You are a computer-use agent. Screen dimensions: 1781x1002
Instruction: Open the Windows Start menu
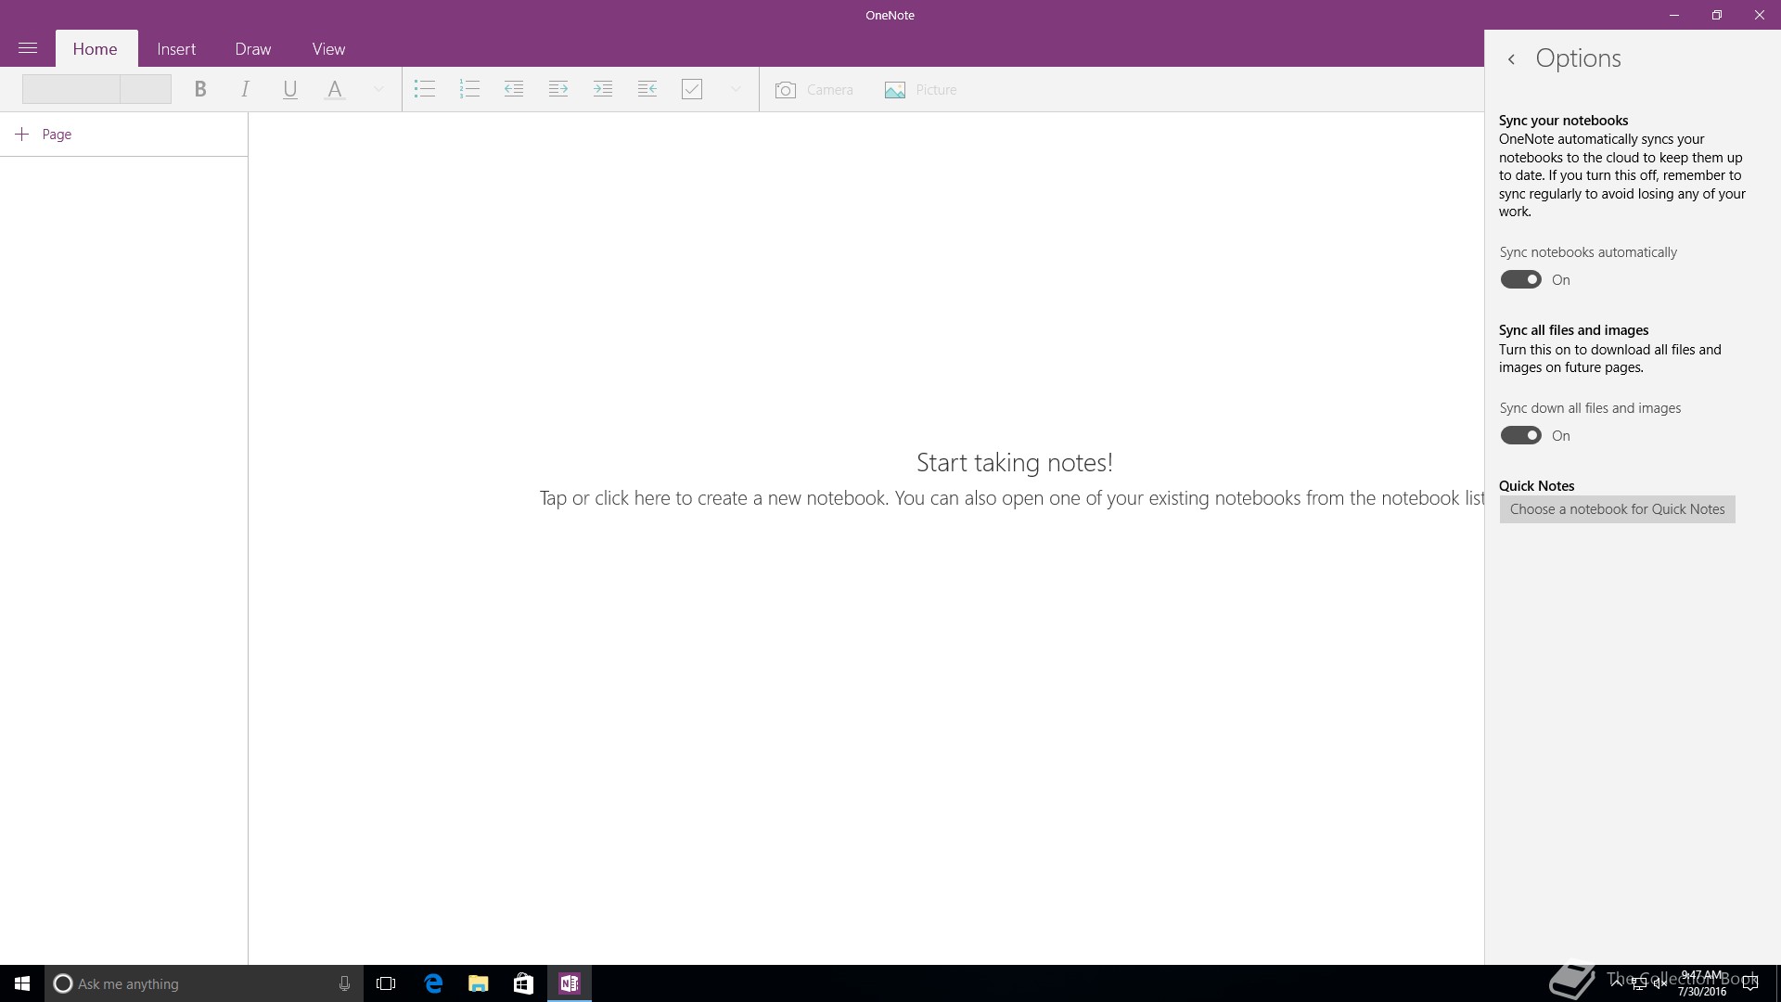22,983
